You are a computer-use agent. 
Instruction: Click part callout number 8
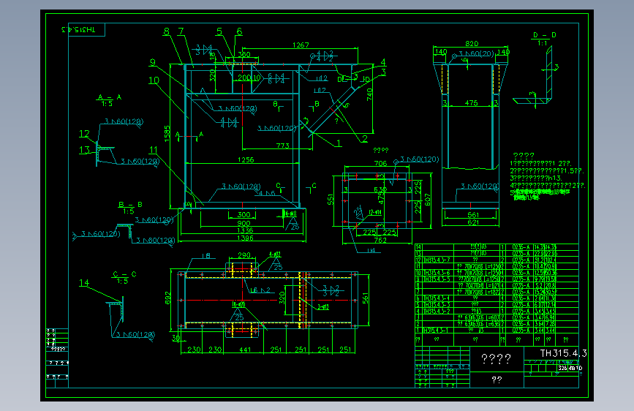(167, 31)
